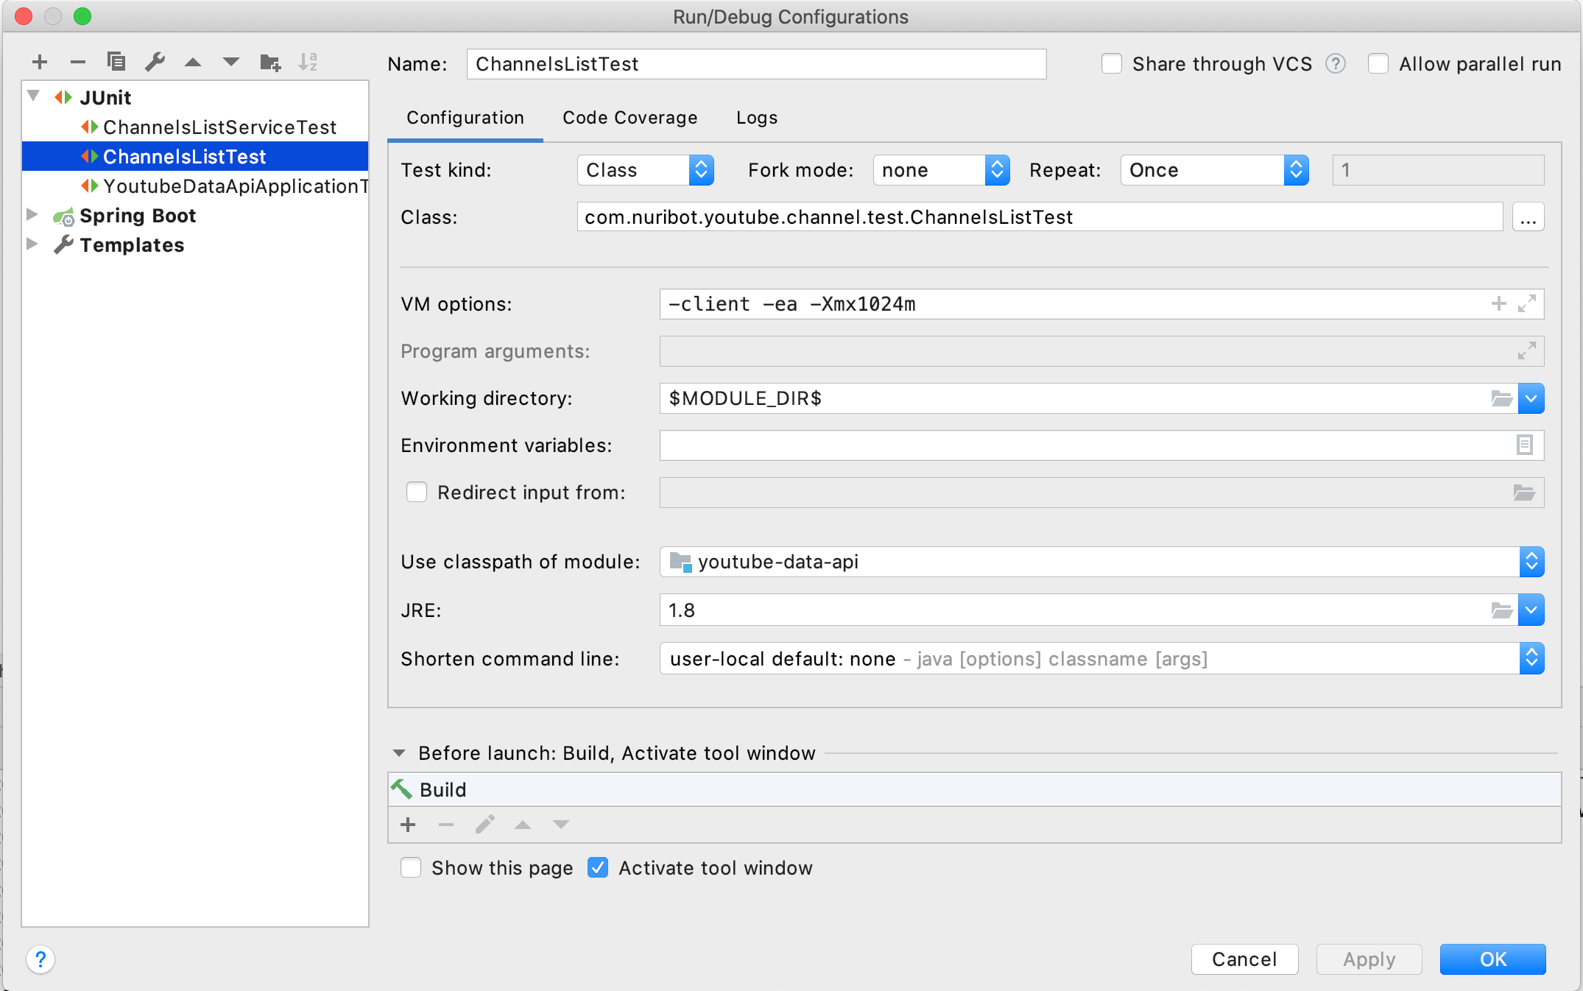Image resolution: width=1583 pixels, height=991 pixels.
Task: Click the add new configuration plus icon
Action: (x=40, y=63)
